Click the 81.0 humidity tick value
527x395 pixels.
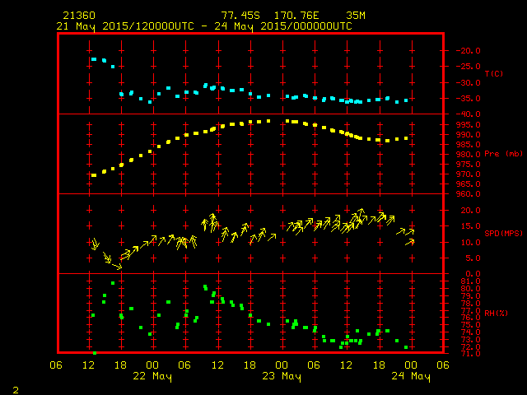[470, 281]
